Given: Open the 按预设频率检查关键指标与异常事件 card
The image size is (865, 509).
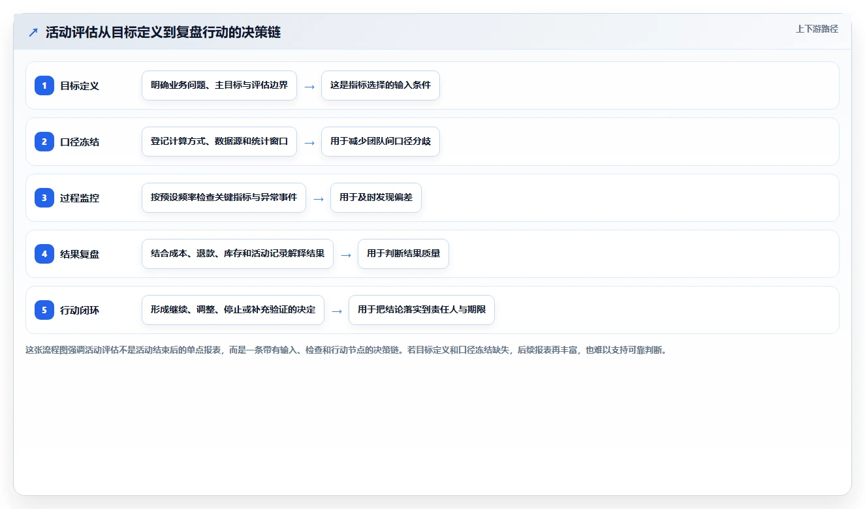Looking at the screenshot, I should pos(224,198).
